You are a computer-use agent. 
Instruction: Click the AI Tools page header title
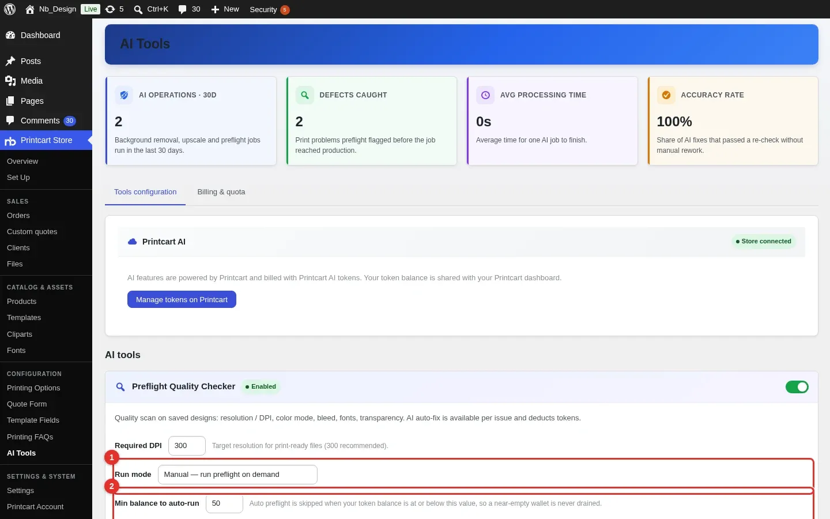click(145, 44)
